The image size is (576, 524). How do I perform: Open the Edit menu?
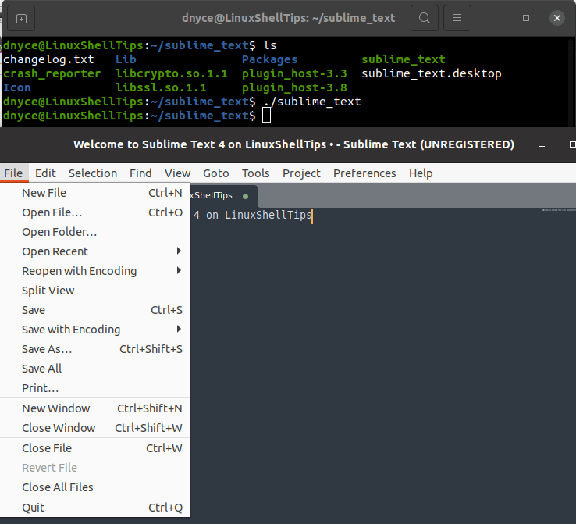45,173
